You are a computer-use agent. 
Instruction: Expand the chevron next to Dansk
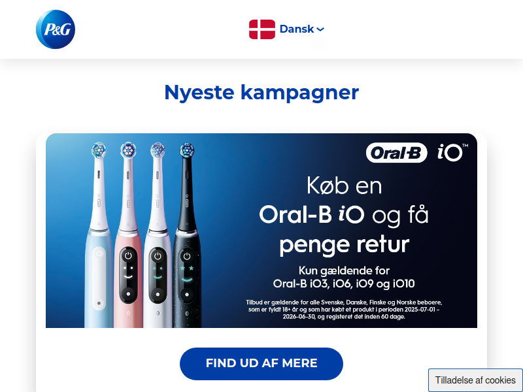(x=320, y=29)
